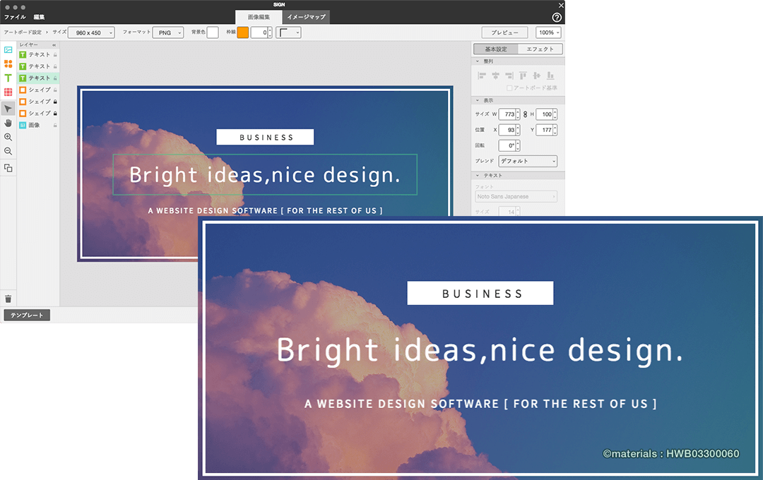Click the H height input field

[x=545, y=114]
